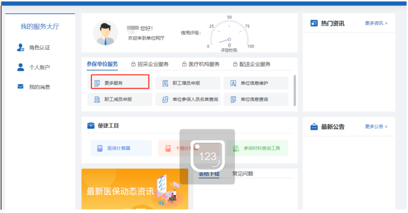Open 职工减员申报 service
This screenshot has width=408, height=213.
(x=120, y=99)
